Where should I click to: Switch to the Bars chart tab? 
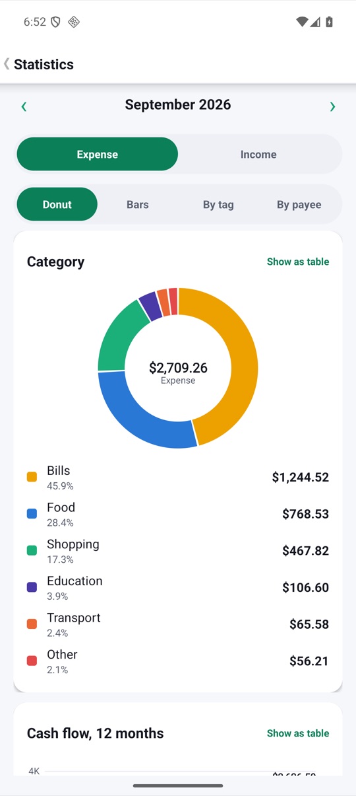[x=138, y=204]
